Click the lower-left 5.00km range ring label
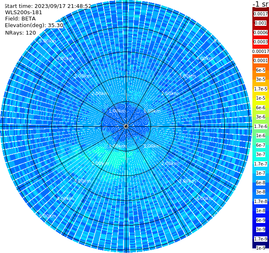This screenshot has width=269, height=253. tap(47, 216)
